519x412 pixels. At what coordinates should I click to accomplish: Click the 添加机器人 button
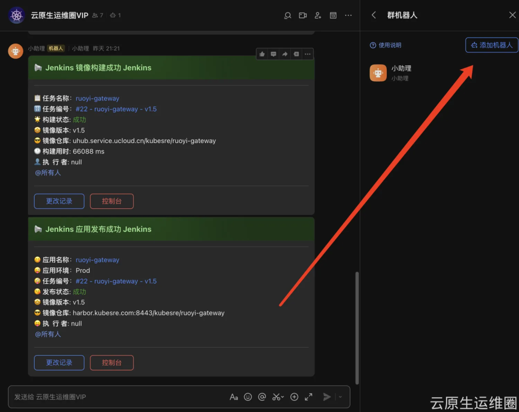tap(492, 45)
